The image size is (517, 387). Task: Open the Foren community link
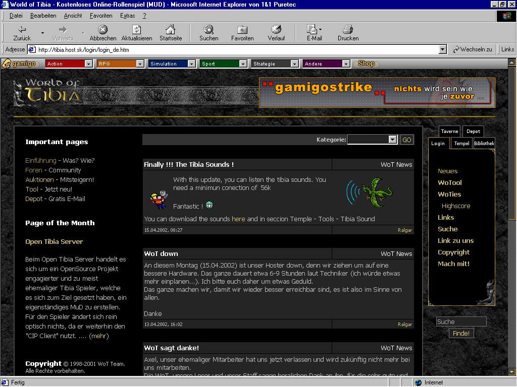click(34, 170)
